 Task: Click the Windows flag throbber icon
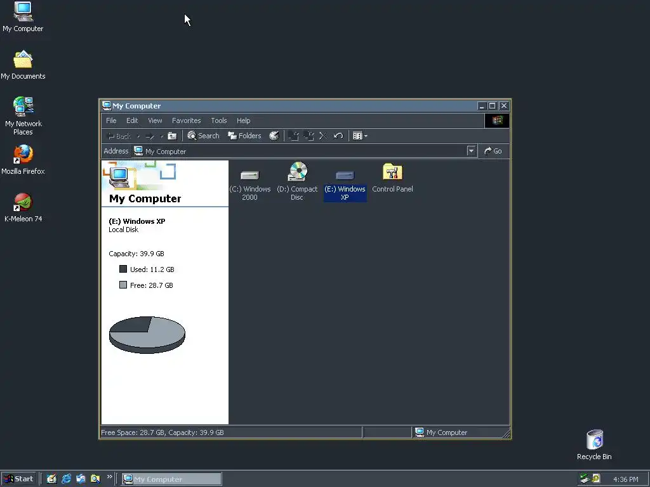click(x=497, y=120)
